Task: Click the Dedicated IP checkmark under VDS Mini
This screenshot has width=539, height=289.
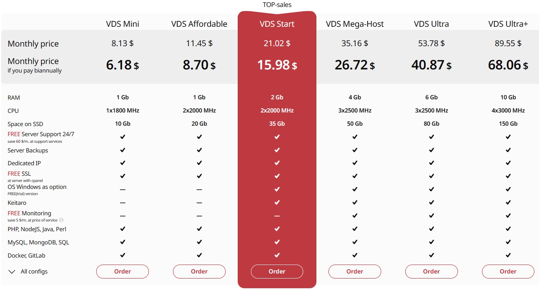Action: tap(122, 163)
